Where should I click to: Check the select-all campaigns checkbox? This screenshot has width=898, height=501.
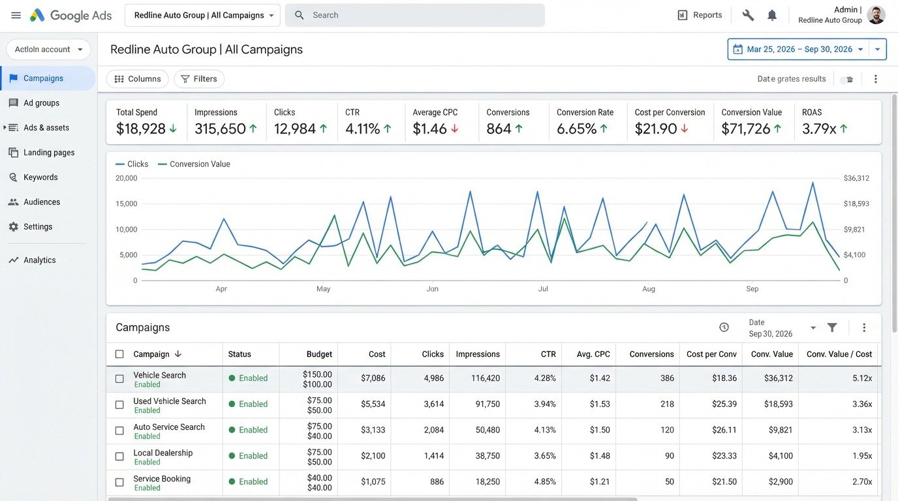(119, 354)
